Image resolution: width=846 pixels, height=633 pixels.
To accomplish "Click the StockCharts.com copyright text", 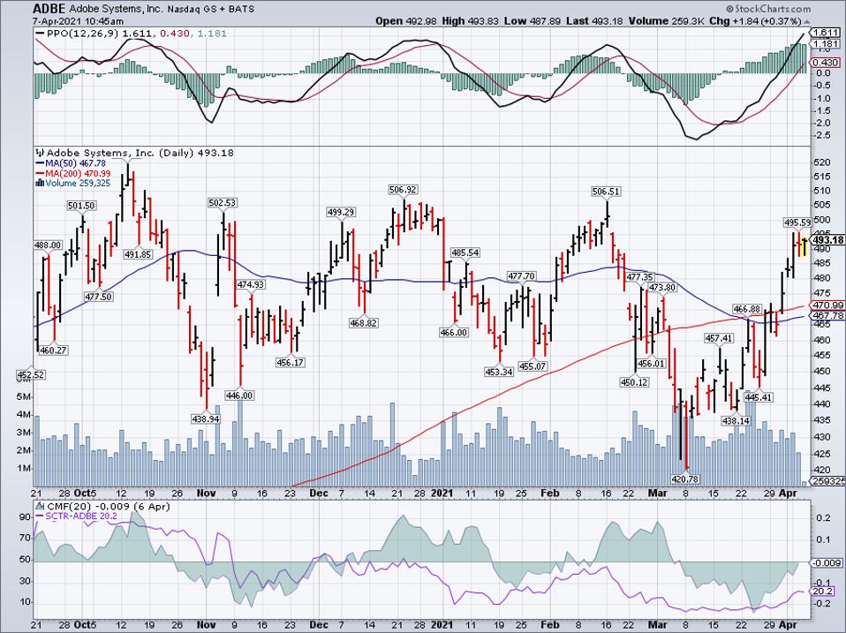I will click(767, 9).
